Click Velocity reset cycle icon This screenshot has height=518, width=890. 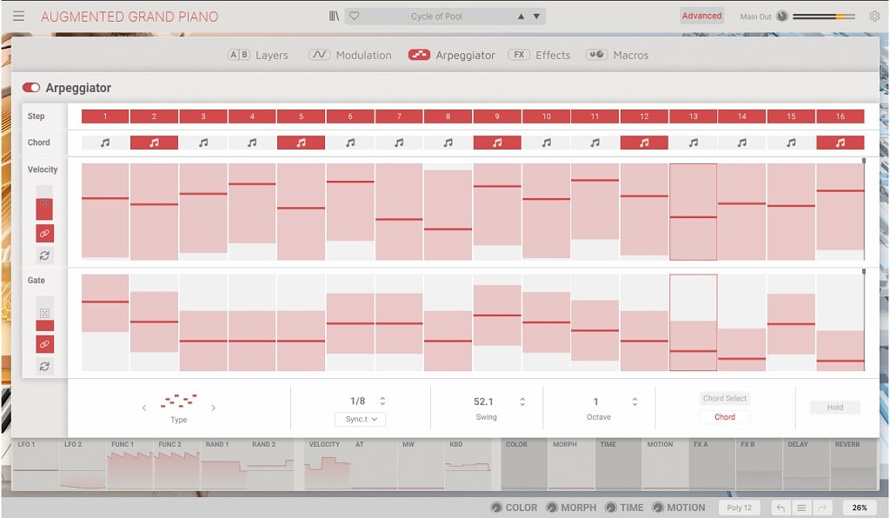44,256
